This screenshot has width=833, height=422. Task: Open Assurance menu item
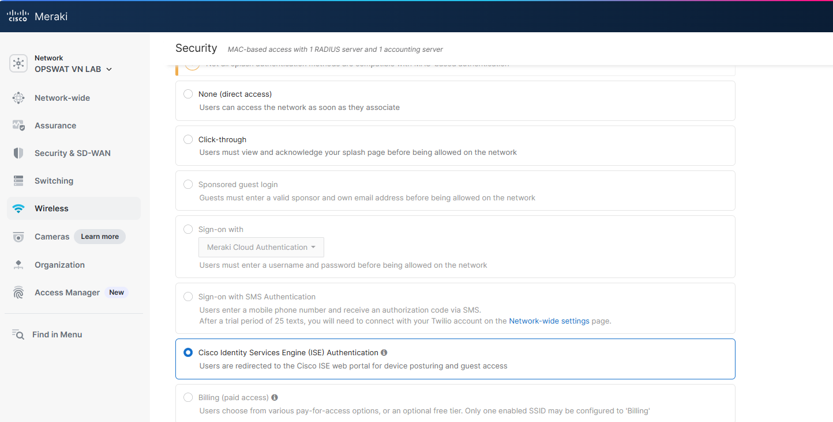pyautogui.click(x=74, y=126)
